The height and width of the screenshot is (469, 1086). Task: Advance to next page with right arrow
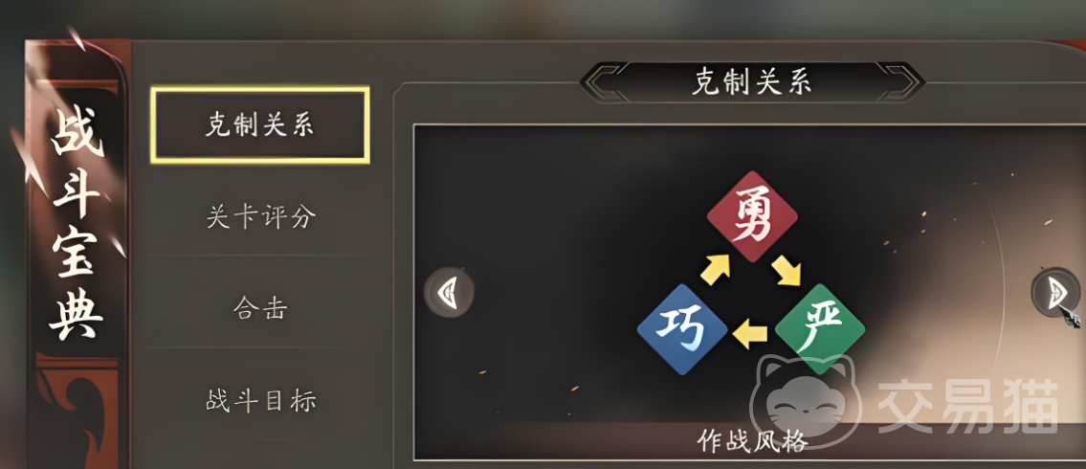click(x=1056, y=293)
